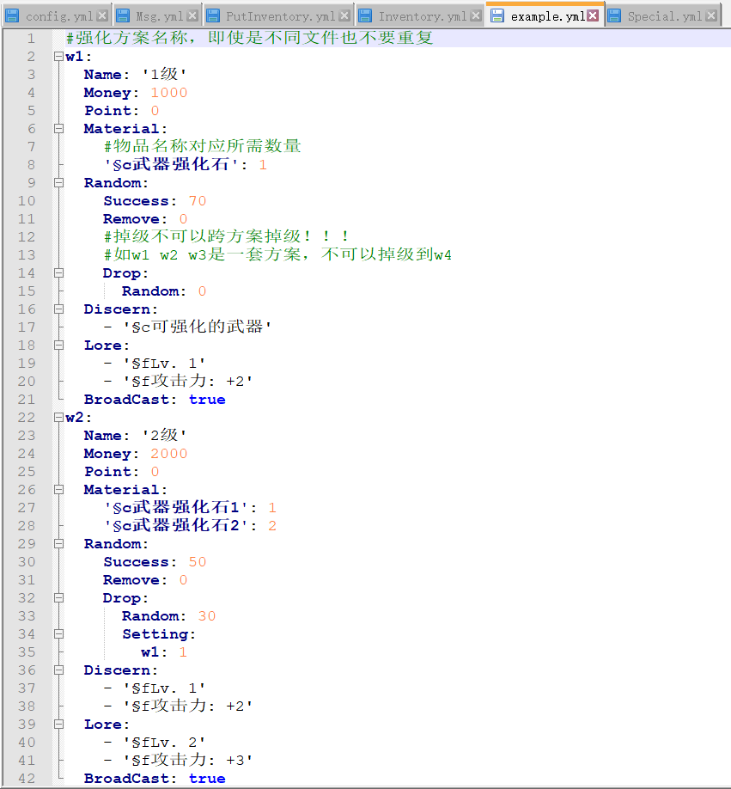The height and width of the screenshot is (789, 731).
Task: Collapse the Material block on line 6
Action: tap(58, 129)
